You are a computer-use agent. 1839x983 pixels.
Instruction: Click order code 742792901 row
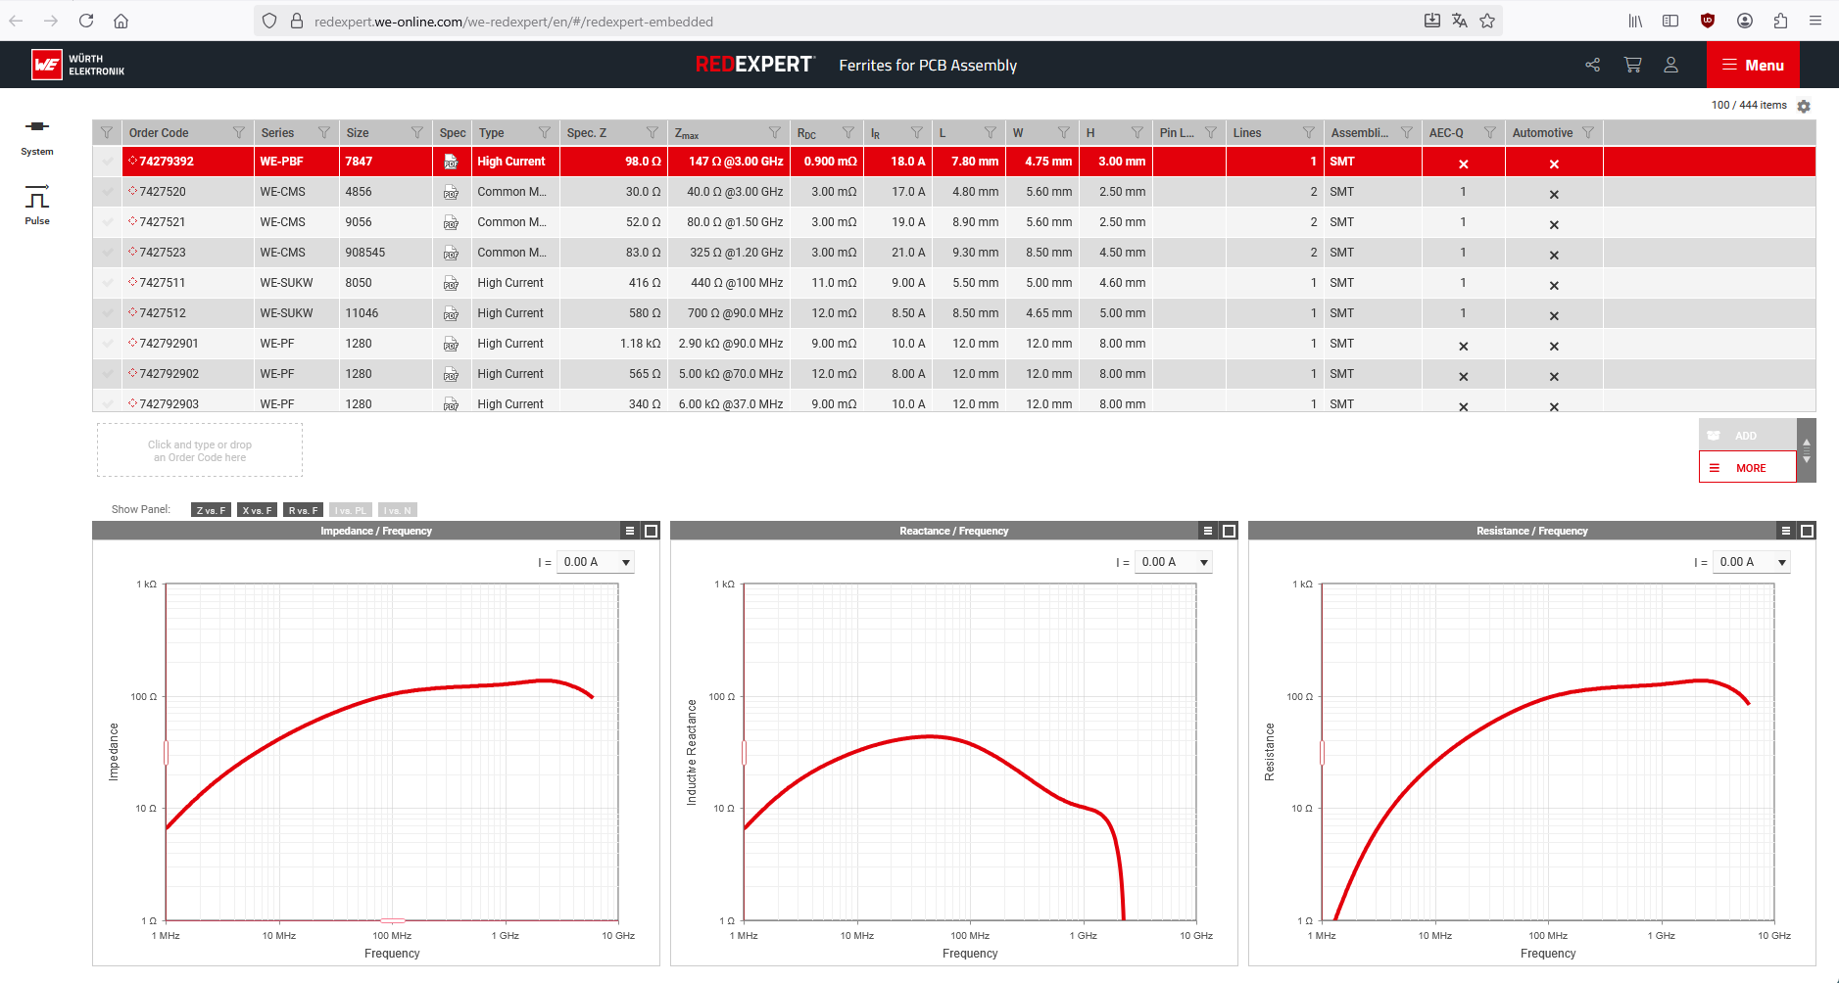click(169, 344)
